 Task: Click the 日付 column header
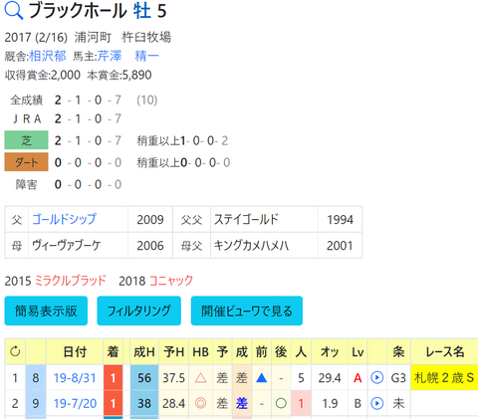click(x=75, y=351)
